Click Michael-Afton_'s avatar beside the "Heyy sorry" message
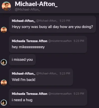 (4, 30)
